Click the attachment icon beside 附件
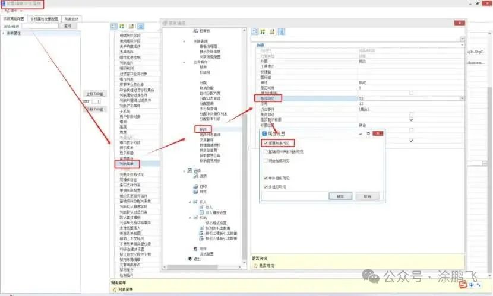493x296 pixels. pos(195,249)
